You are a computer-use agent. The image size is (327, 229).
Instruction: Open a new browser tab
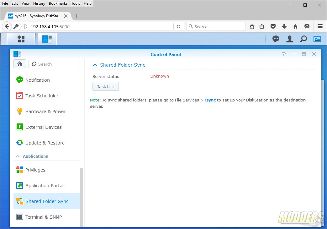[77, 16]
